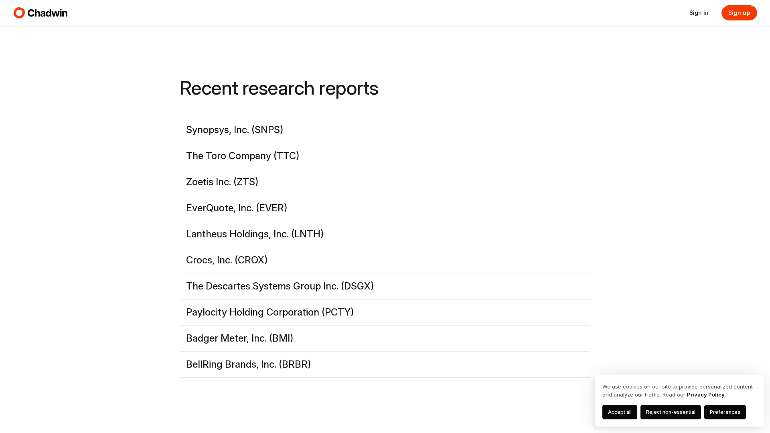Open cookie Preferences
Viewport: 770px width, 433px height.
[x=725, y=412]
